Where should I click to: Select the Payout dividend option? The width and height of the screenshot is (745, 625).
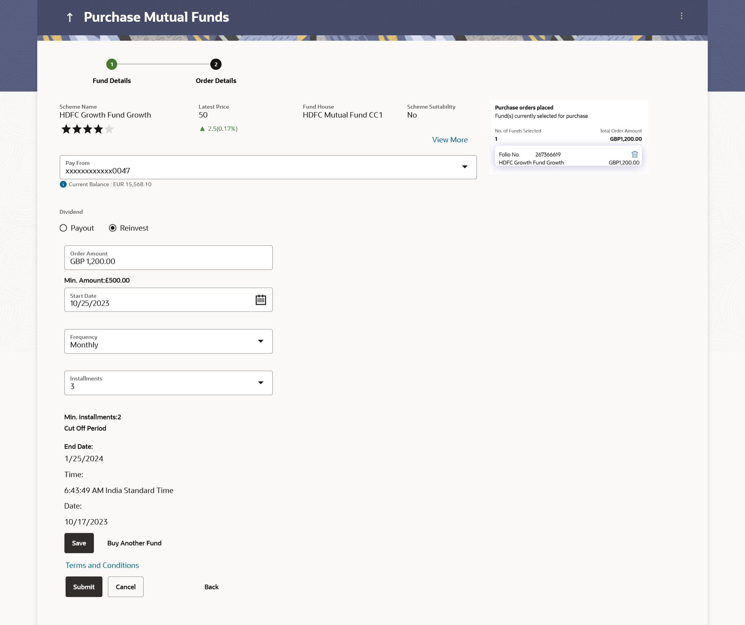click(x=64, y=228)
